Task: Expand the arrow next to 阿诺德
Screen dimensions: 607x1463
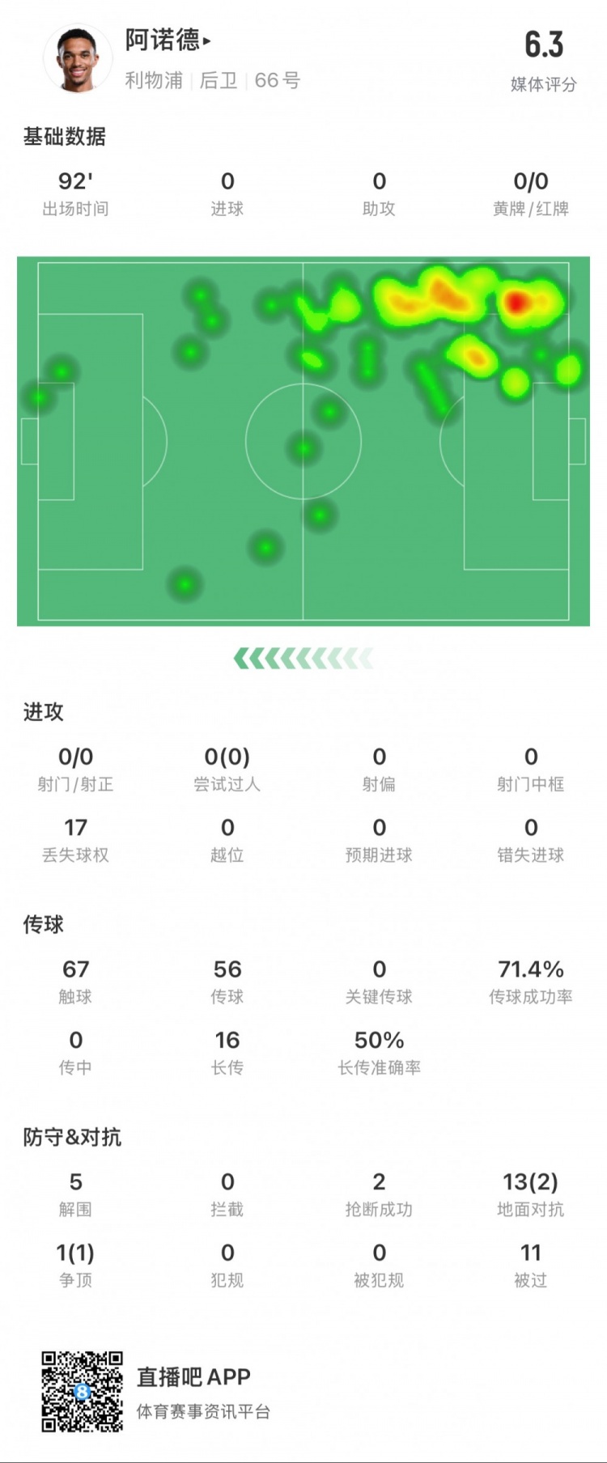Action: coord(207,40)
